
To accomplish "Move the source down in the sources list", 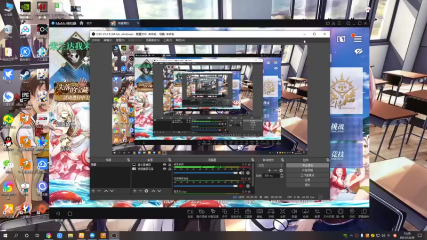I will click(x=159, y=191).
